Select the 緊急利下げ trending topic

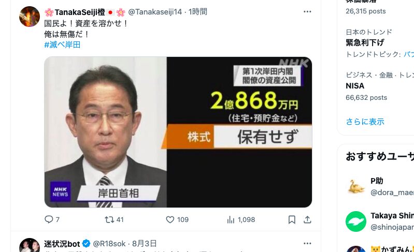click(x=365, y=42)
